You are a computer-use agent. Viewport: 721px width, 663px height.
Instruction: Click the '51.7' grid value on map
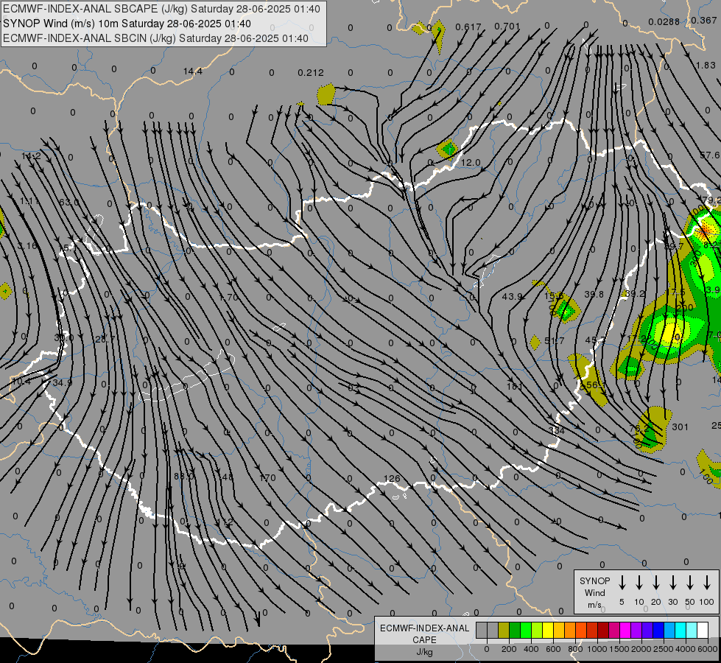coord(554,340)
